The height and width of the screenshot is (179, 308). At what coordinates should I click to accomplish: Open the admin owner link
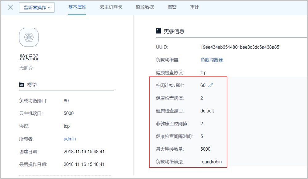70,139
